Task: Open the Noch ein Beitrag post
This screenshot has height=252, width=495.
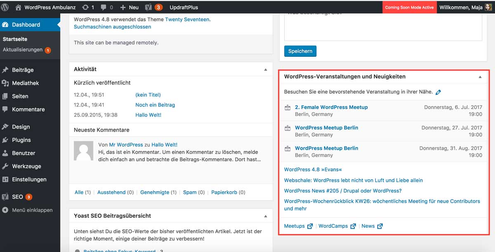Action: [155, 105]
